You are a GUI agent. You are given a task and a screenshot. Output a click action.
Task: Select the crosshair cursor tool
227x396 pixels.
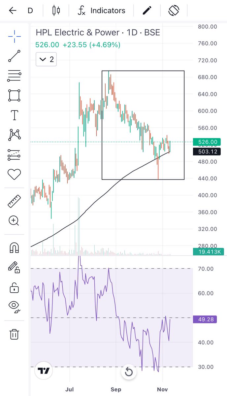click(14, 36)
